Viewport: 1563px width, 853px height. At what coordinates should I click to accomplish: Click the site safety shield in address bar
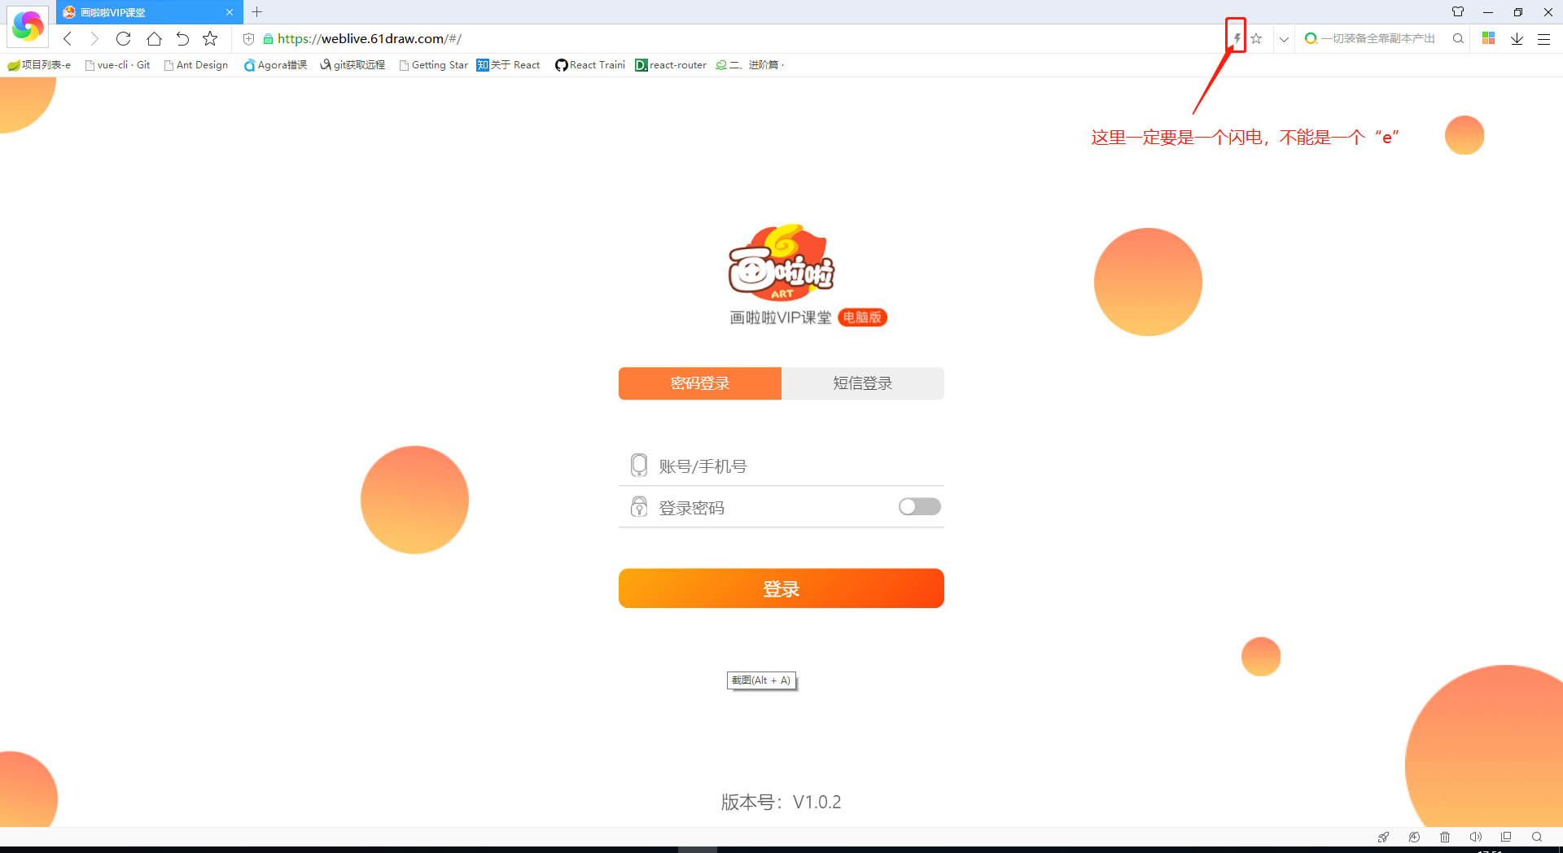point(248,38)
